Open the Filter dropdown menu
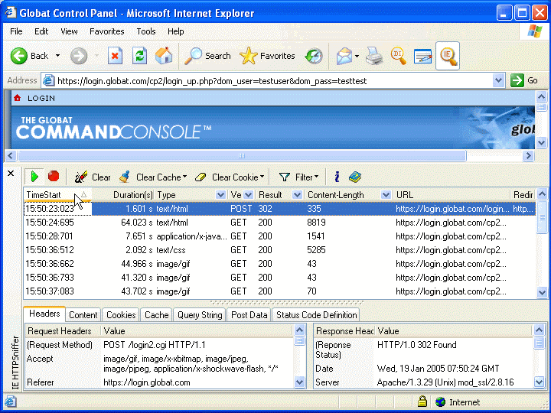The image size is (551, 413). tap(317, 177)
